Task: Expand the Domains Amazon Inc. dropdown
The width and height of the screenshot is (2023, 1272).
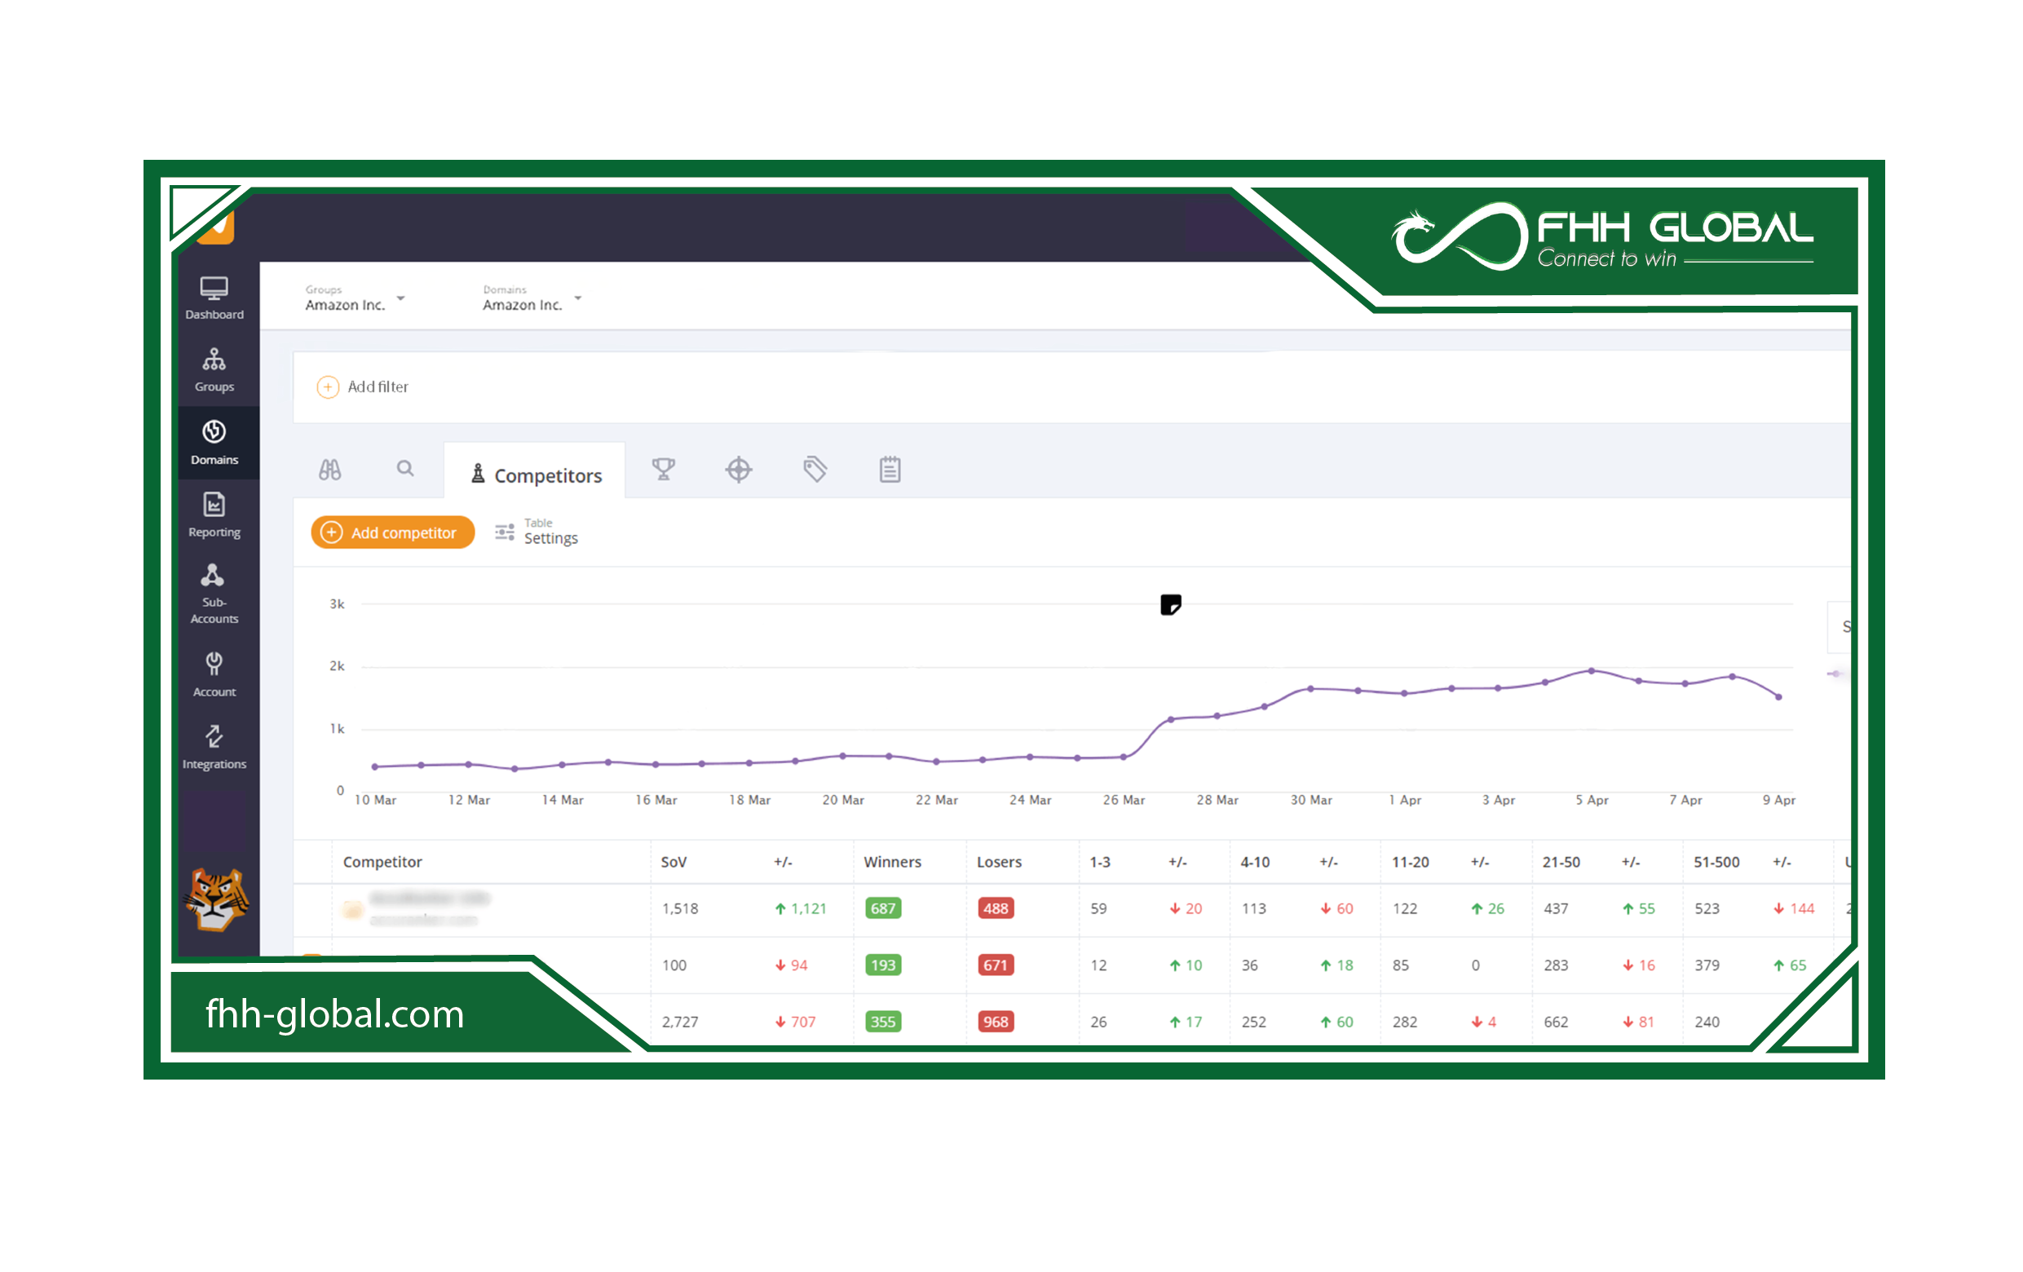Action: click(x=577, y=299)
